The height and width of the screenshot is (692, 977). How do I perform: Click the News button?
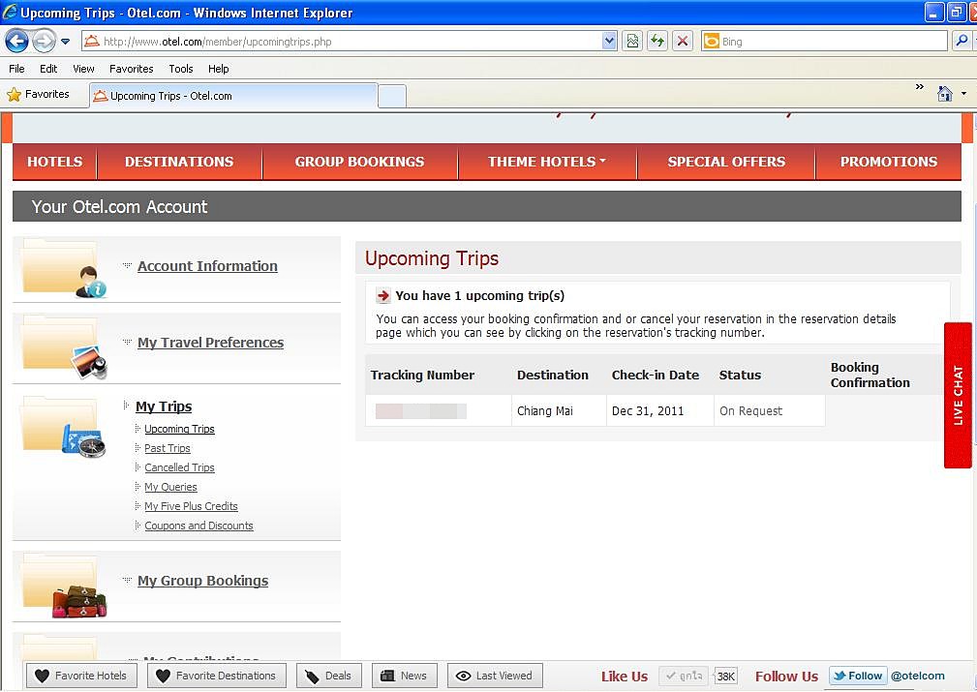405,676
